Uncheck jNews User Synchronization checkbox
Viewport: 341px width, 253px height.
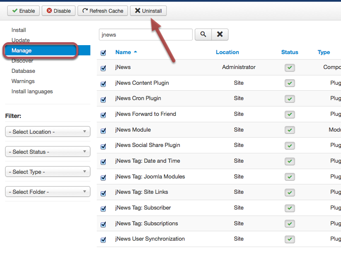pyautogui.click(x=103, y=239)
